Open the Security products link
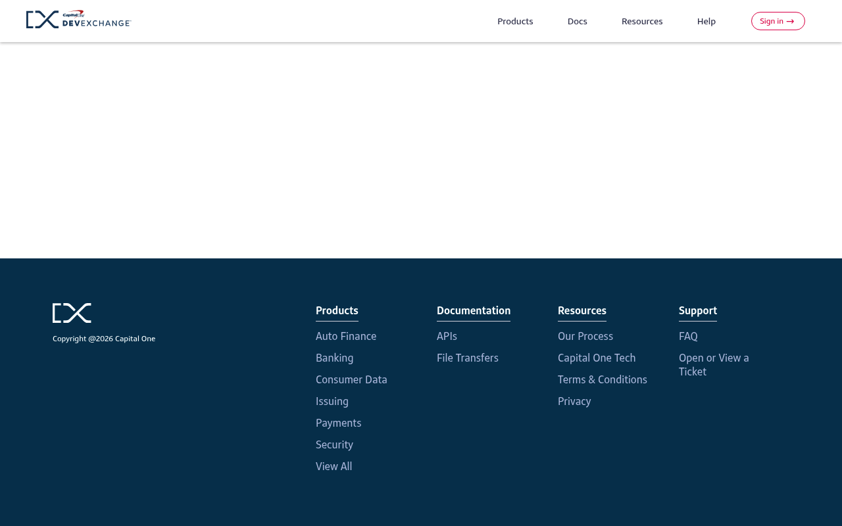 pos(334,444)
